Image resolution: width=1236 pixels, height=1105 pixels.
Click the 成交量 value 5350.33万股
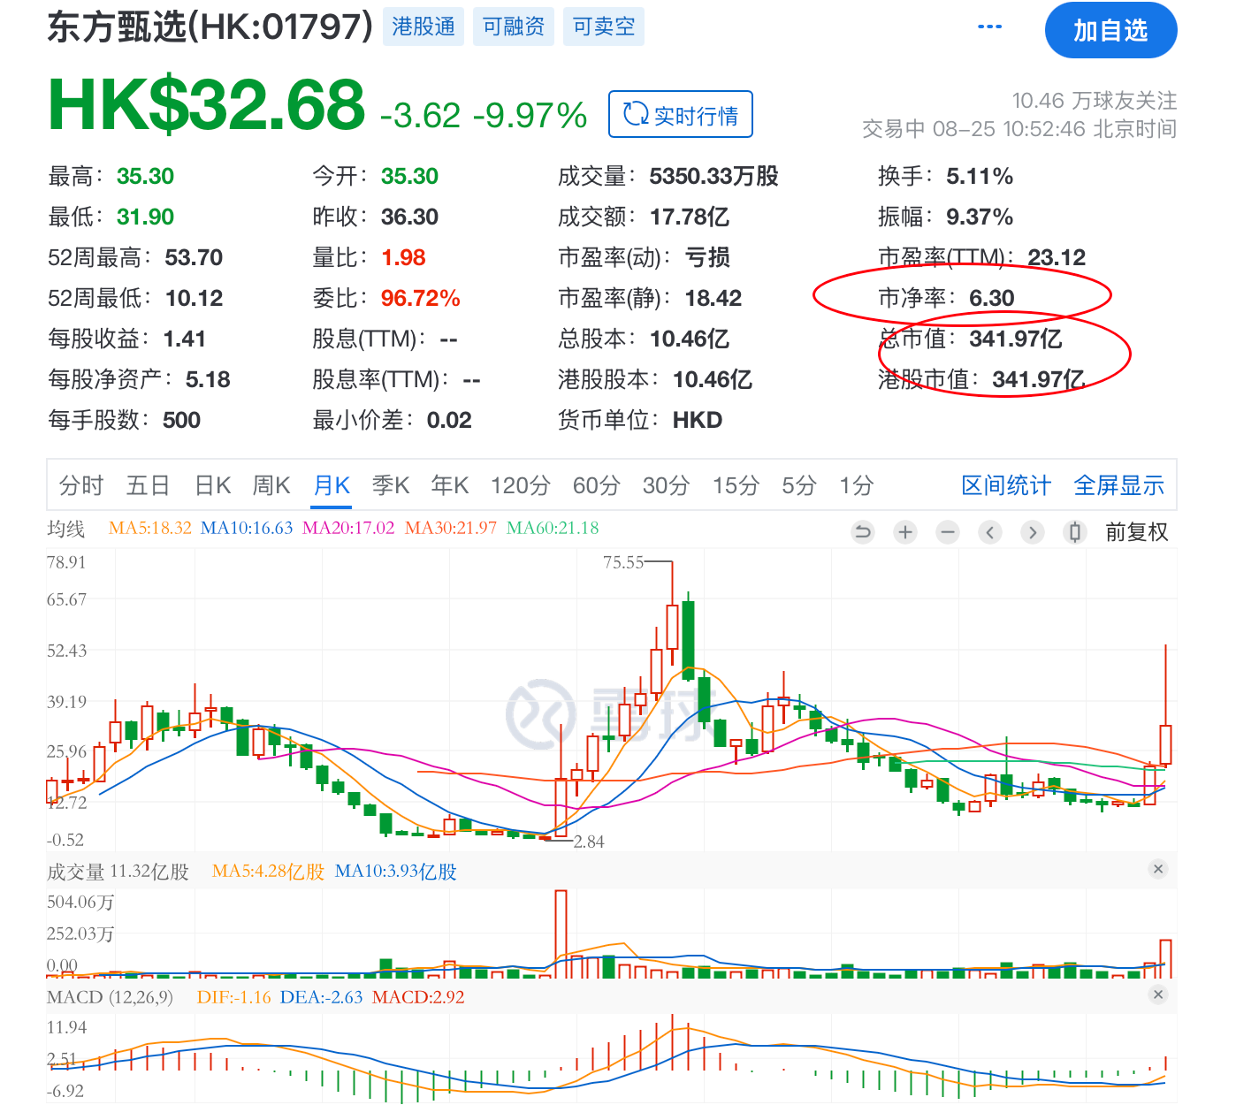[x=714, y=176]
